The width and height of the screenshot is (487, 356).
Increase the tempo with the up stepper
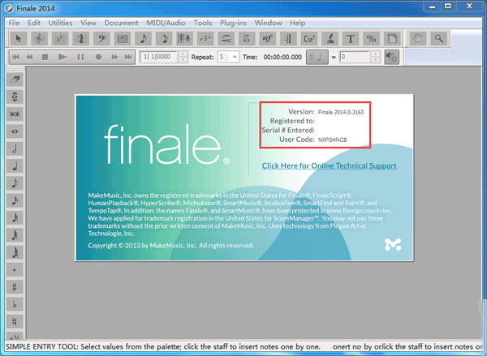[x=376, y=54]
